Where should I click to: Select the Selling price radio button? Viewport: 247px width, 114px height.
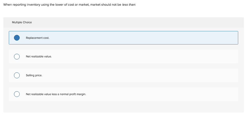(17, 75)
